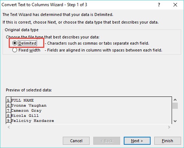Click the Fixed width description text

(103, 50)
